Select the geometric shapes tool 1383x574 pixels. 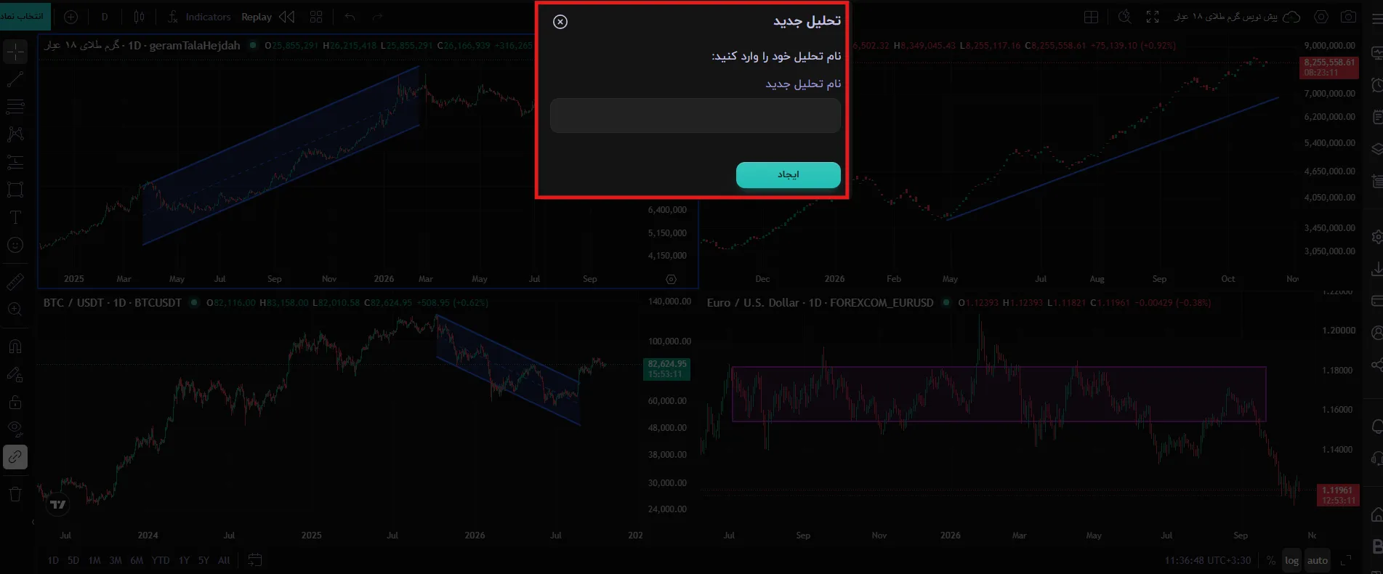click(15, 190)
